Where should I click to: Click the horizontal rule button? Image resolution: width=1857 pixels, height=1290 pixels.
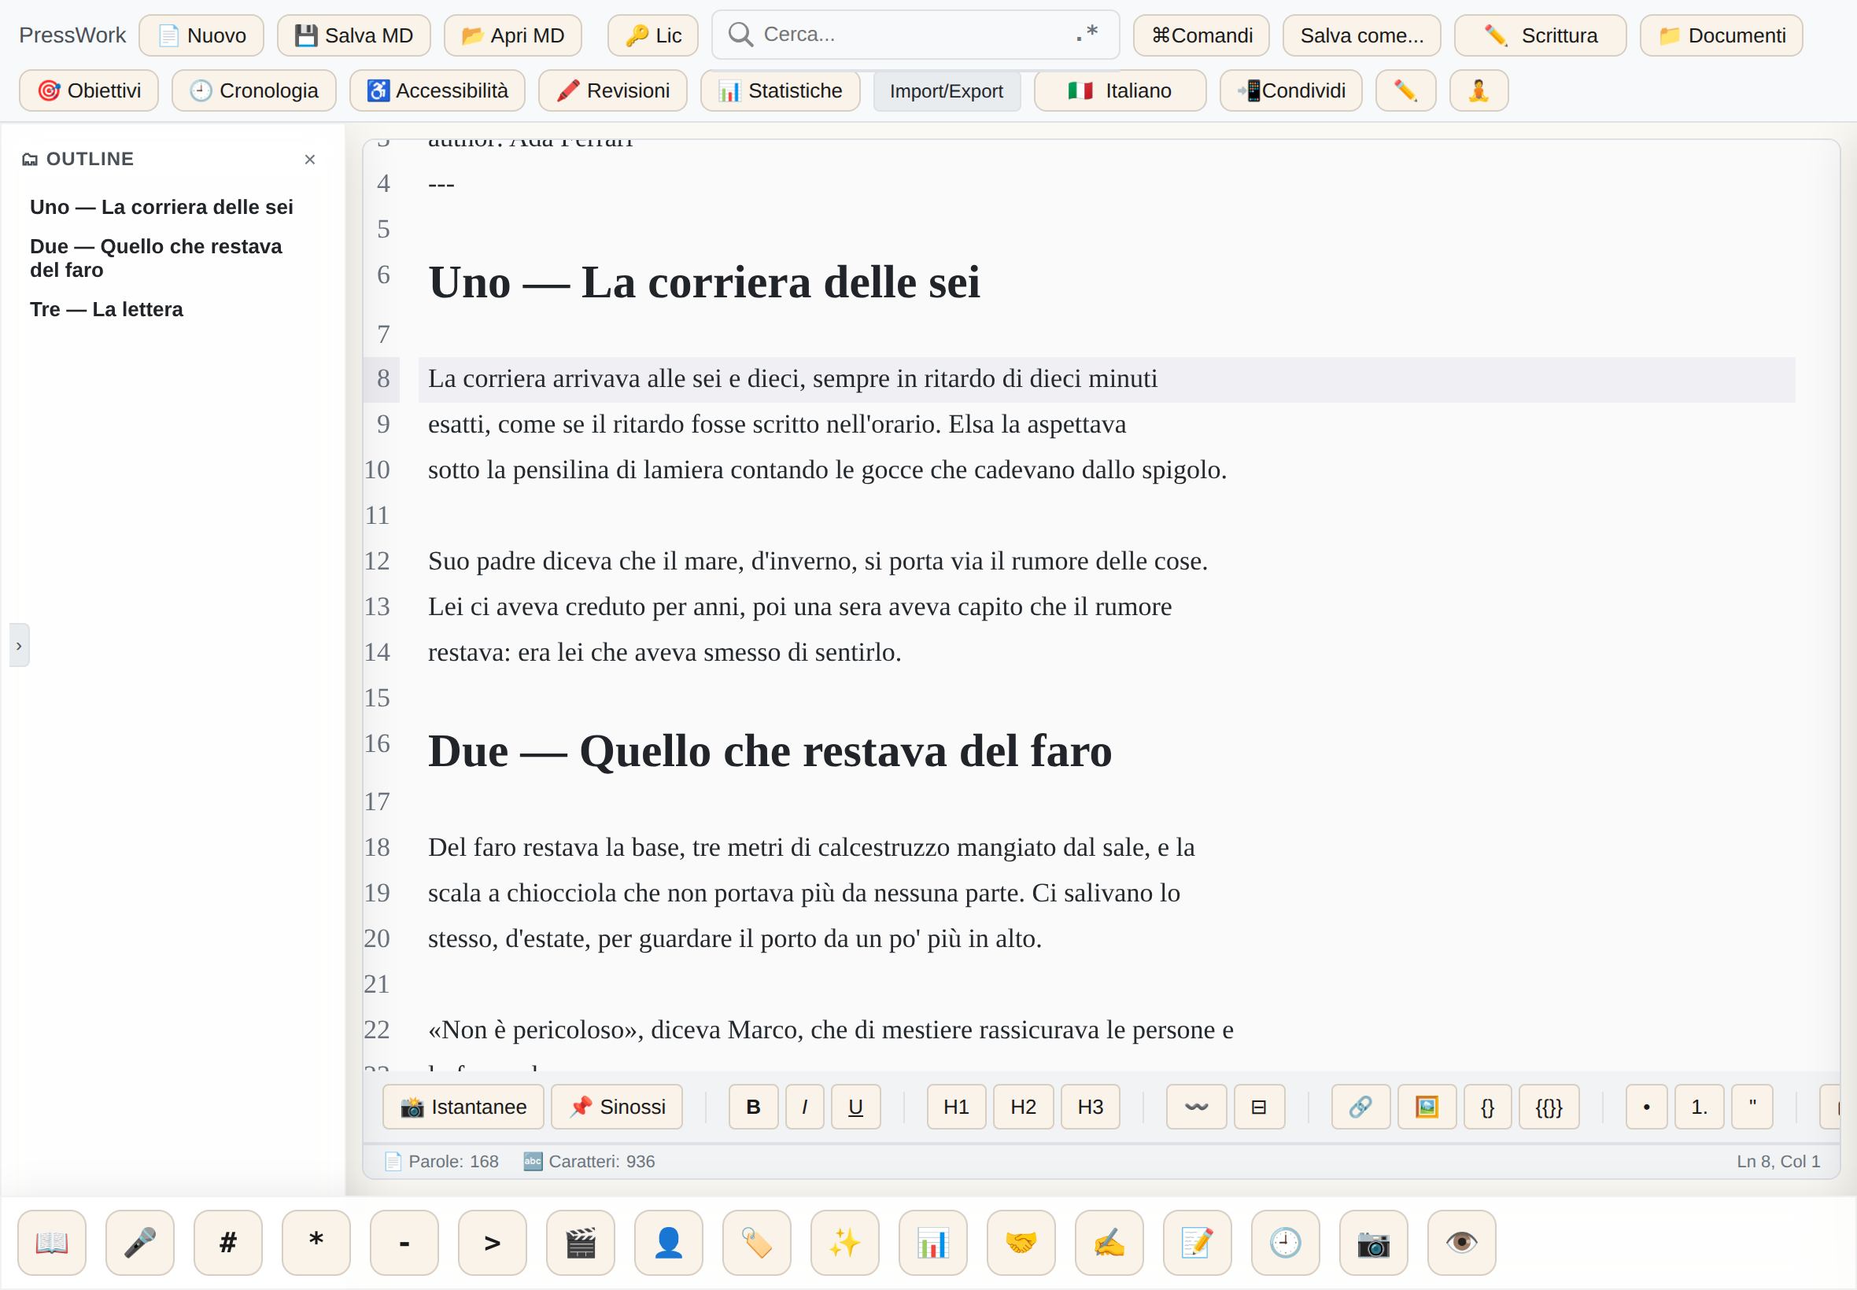click(x=1260, y=1107)
